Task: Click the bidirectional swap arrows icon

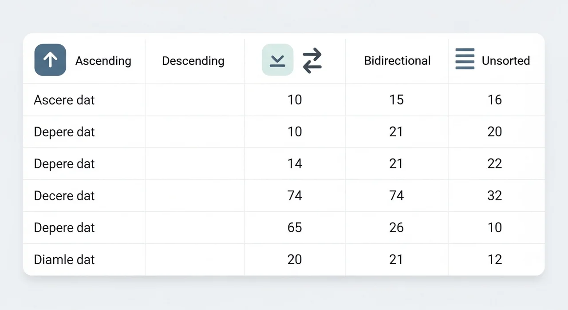Action: [x=312, y=60]
